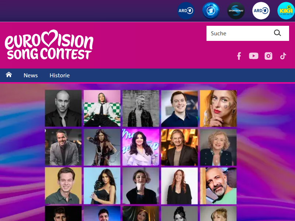Select the woman on the green checkered sofa photo

click(102, 108)
